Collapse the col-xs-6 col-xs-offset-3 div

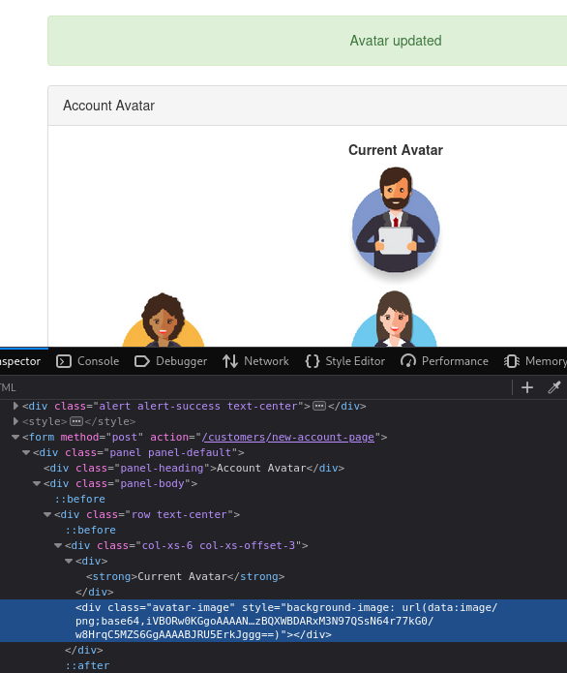[58, 545]
